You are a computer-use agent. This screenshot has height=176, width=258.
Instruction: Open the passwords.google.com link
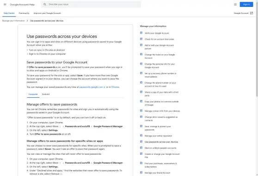tap(92, 87)
